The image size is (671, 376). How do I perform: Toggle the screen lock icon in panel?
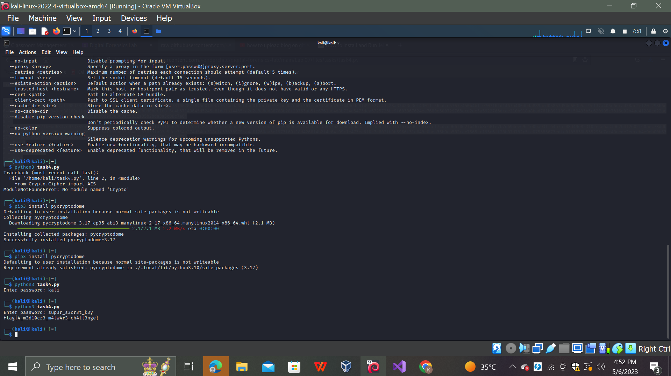[x=653, y=31]
